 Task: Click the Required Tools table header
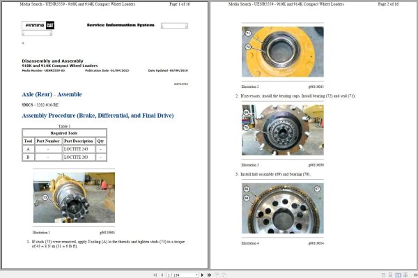coord(64,133)
